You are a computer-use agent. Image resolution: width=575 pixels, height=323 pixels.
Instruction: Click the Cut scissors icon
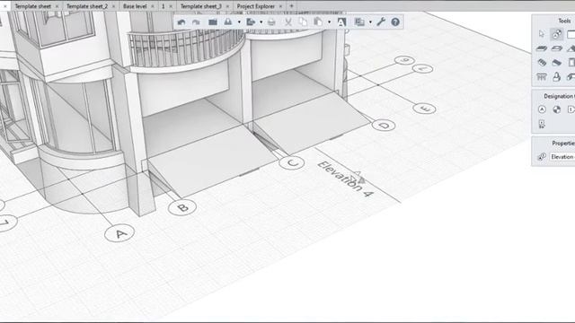point(288,22)
